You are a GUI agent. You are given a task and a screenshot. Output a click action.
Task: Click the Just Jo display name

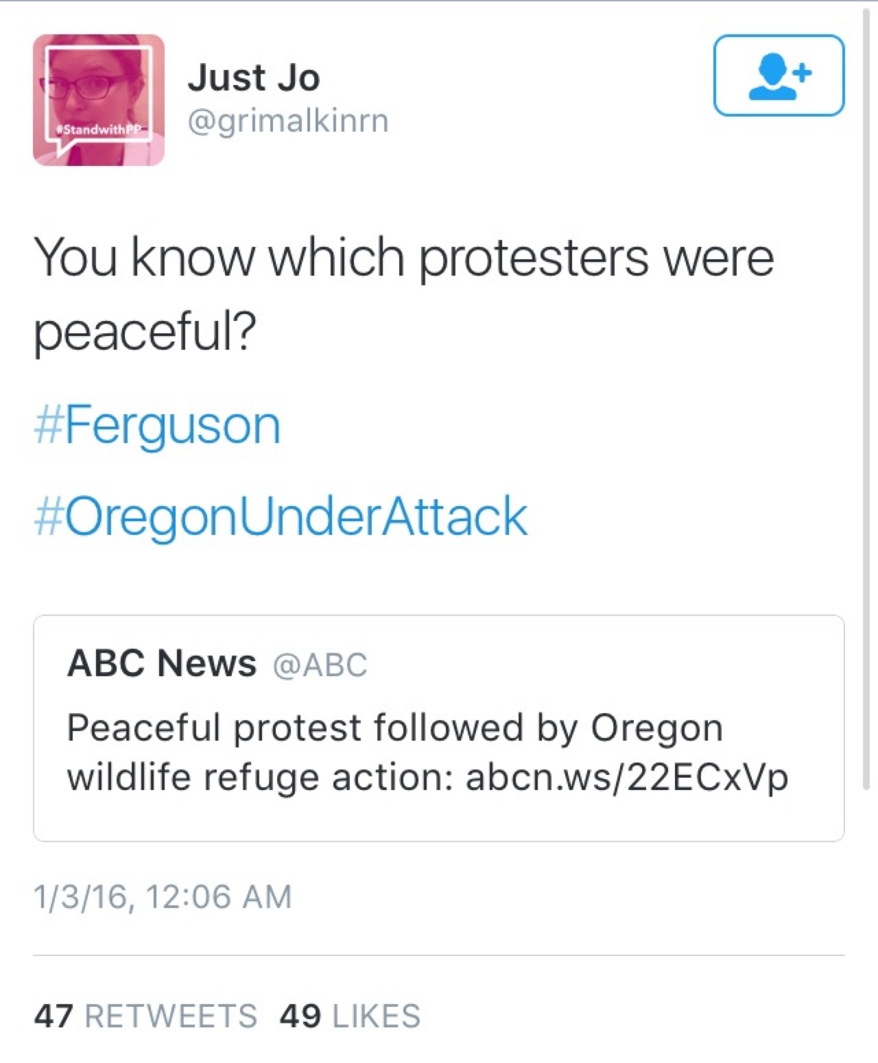pyautogui.click(x=254, y=77)
